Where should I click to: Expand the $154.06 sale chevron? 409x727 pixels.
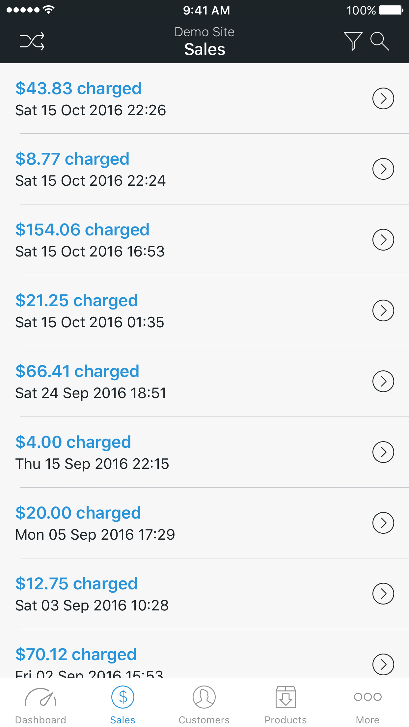[383, 240]
